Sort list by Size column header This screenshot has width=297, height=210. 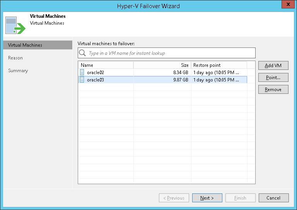point(162,65)
